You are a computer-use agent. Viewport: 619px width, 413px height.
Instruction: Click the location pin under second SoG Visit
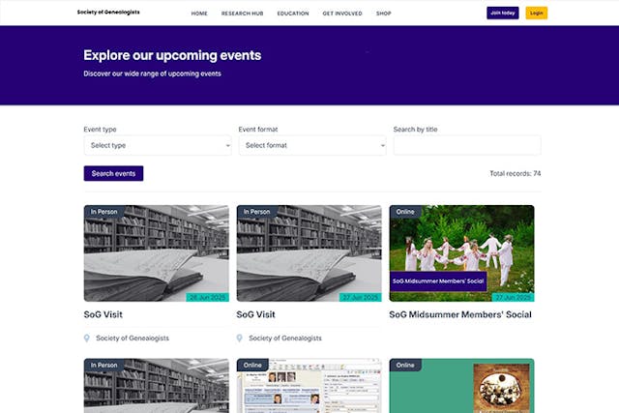[239, 338]
